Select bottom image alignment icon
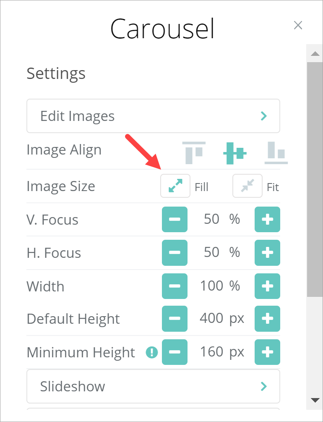This screenshot has height=422, width=323. [276, 153]
